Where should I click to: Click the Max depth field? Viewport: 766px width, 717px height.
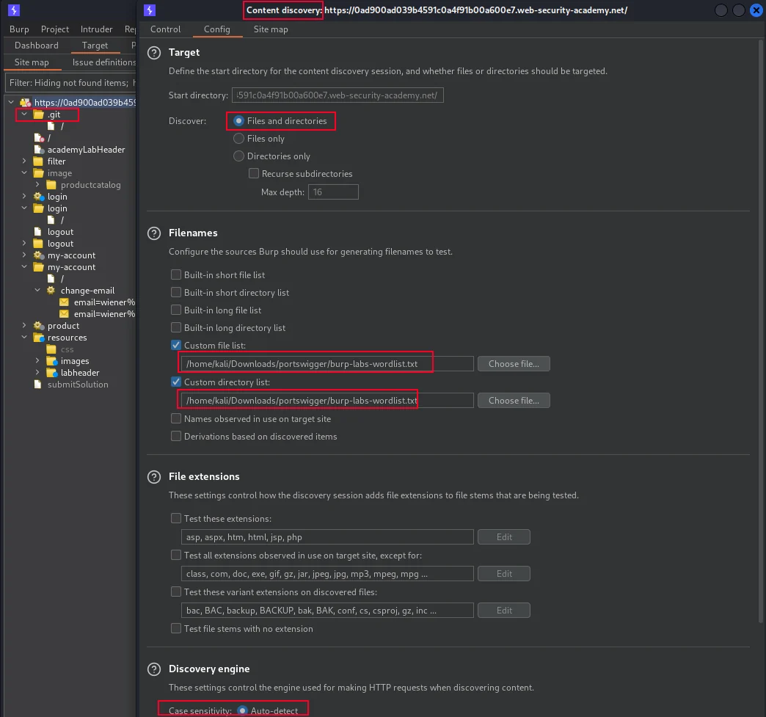click(333, 192)
